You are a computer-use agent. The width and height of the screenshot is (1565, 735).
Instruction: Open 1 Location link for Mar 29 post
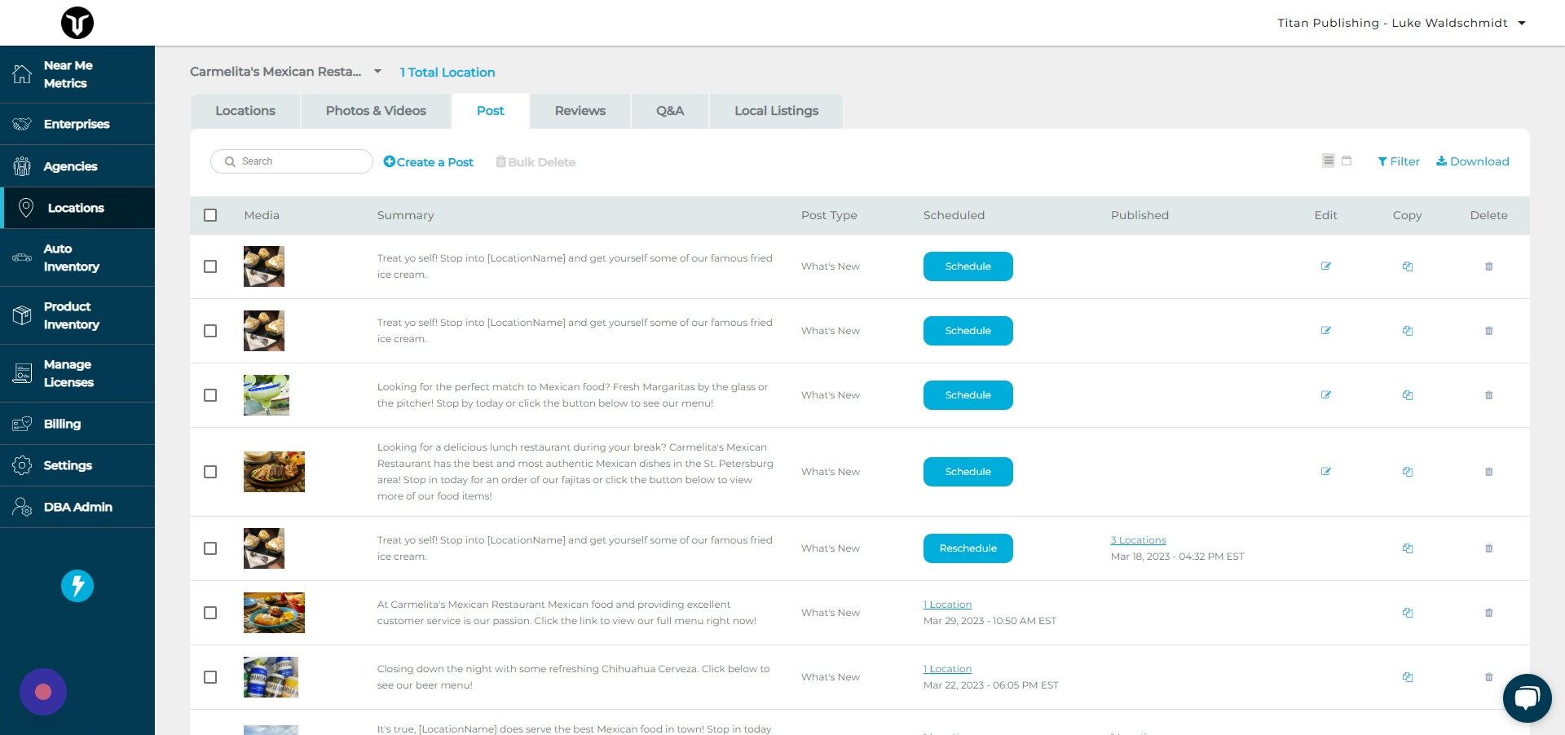click(948, 605)
